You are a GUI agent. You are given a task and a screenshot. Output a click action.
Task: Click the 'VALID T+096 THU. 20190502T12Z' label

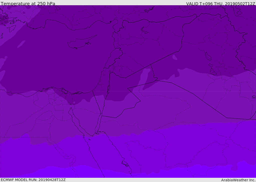[220, 3]
